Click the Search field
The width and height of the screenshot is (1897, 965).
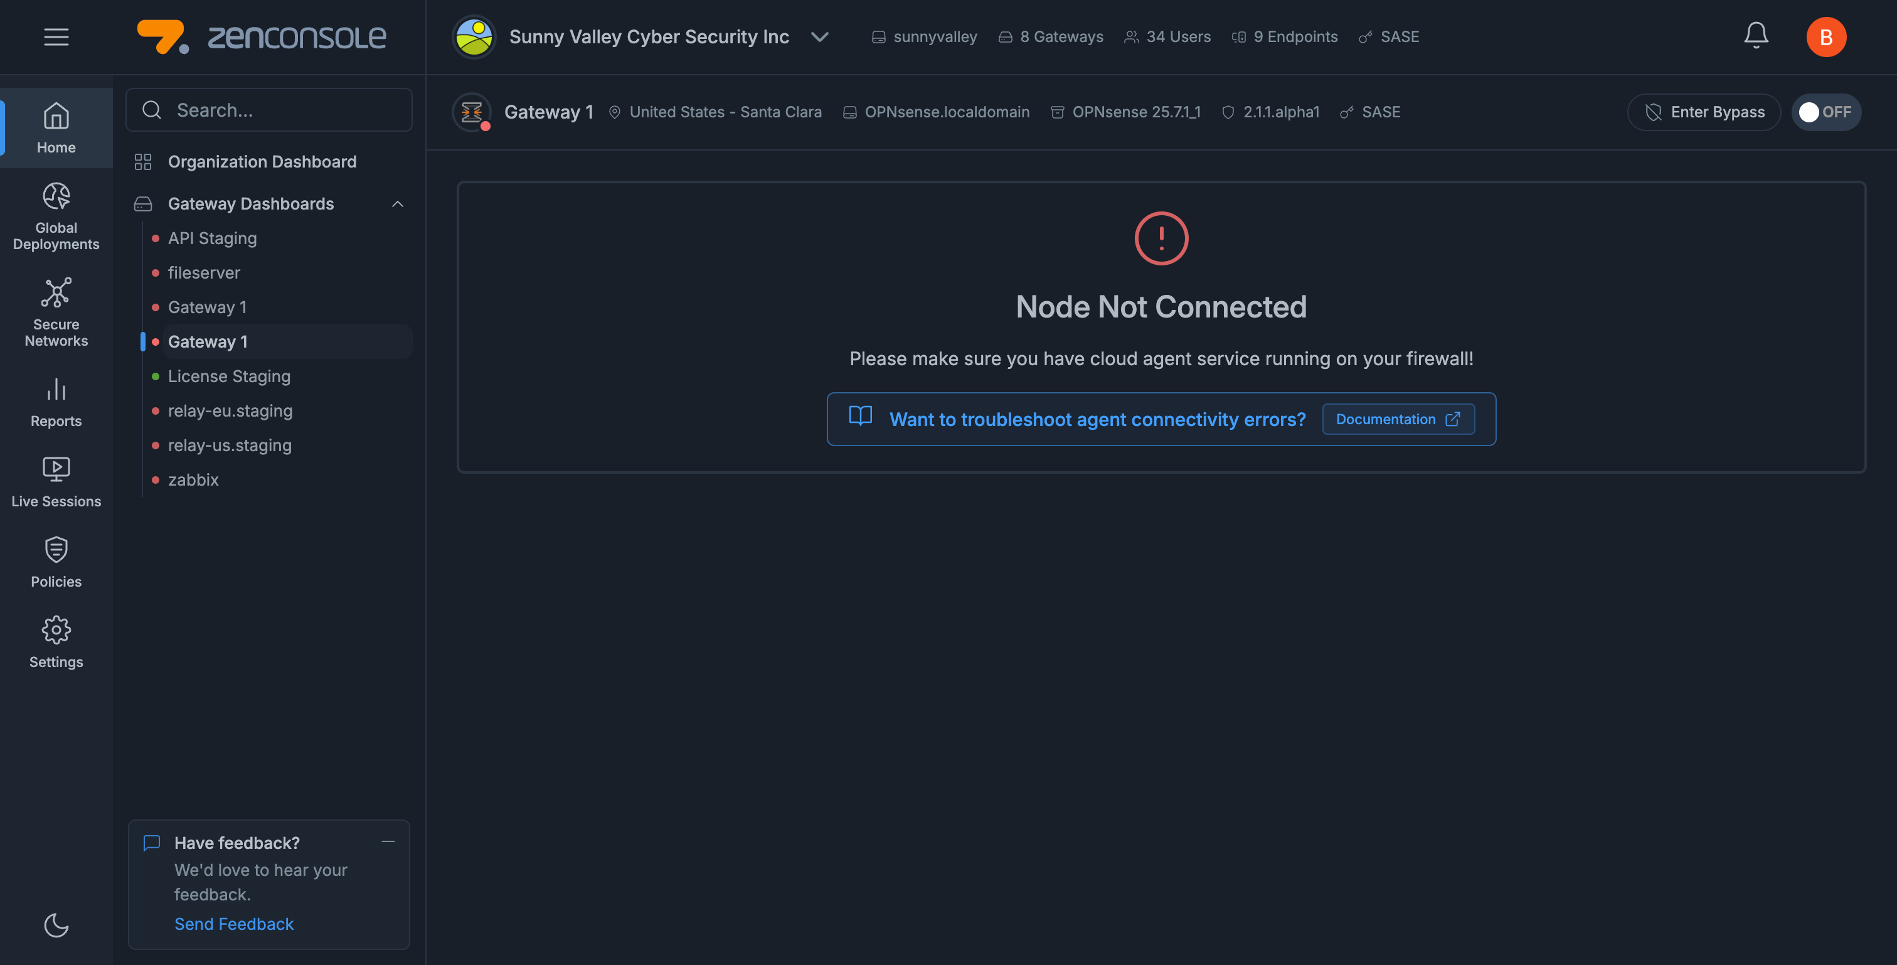point(270,110)
